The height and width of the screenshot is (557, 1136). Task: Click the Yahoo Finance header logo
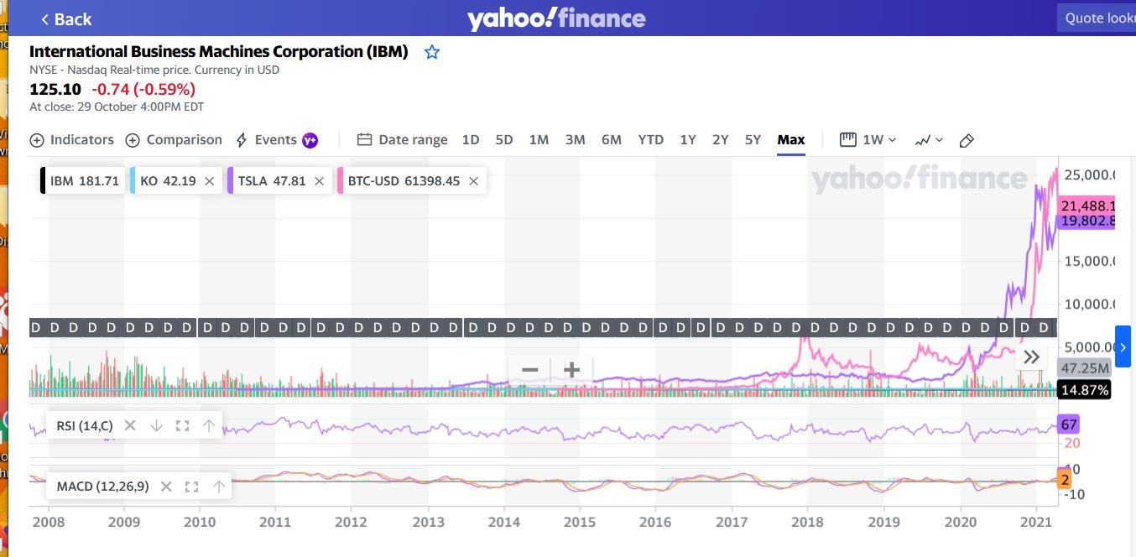tap(556, 18)
